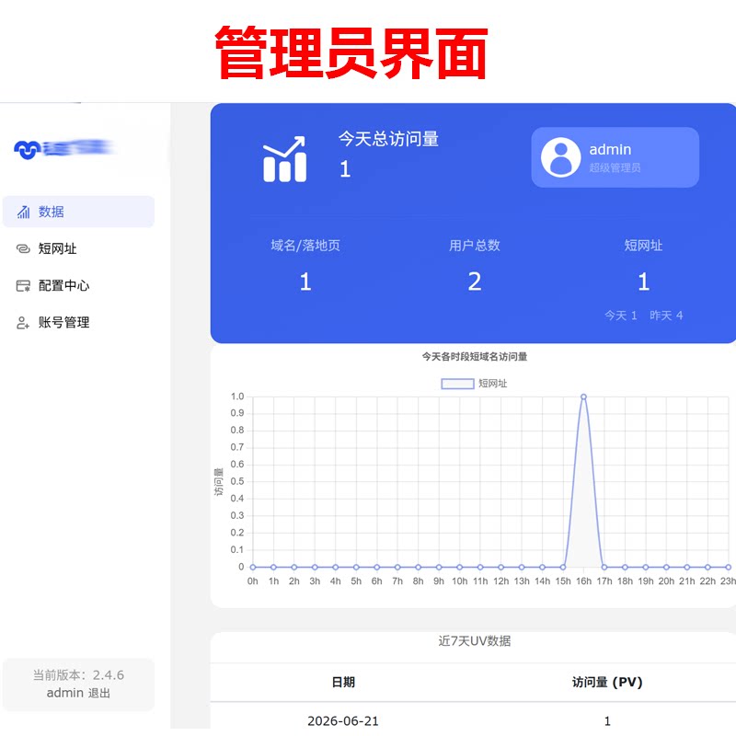Click 昨天 4 under the 短网址 stat

point(666,316)
